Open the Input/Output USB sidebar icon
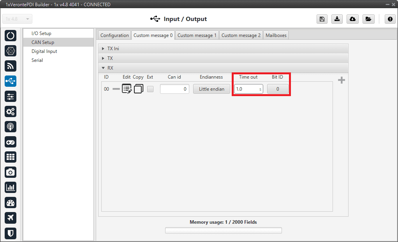 point(11,81)
